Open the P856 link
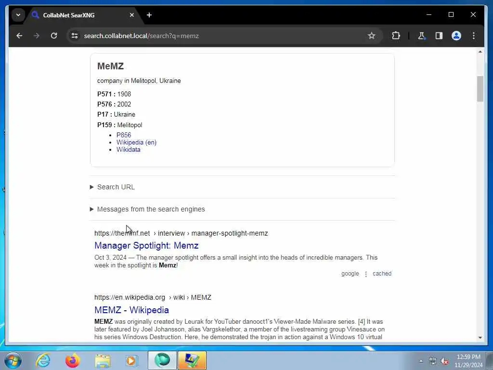493x370 pixels. pos(124,135)
